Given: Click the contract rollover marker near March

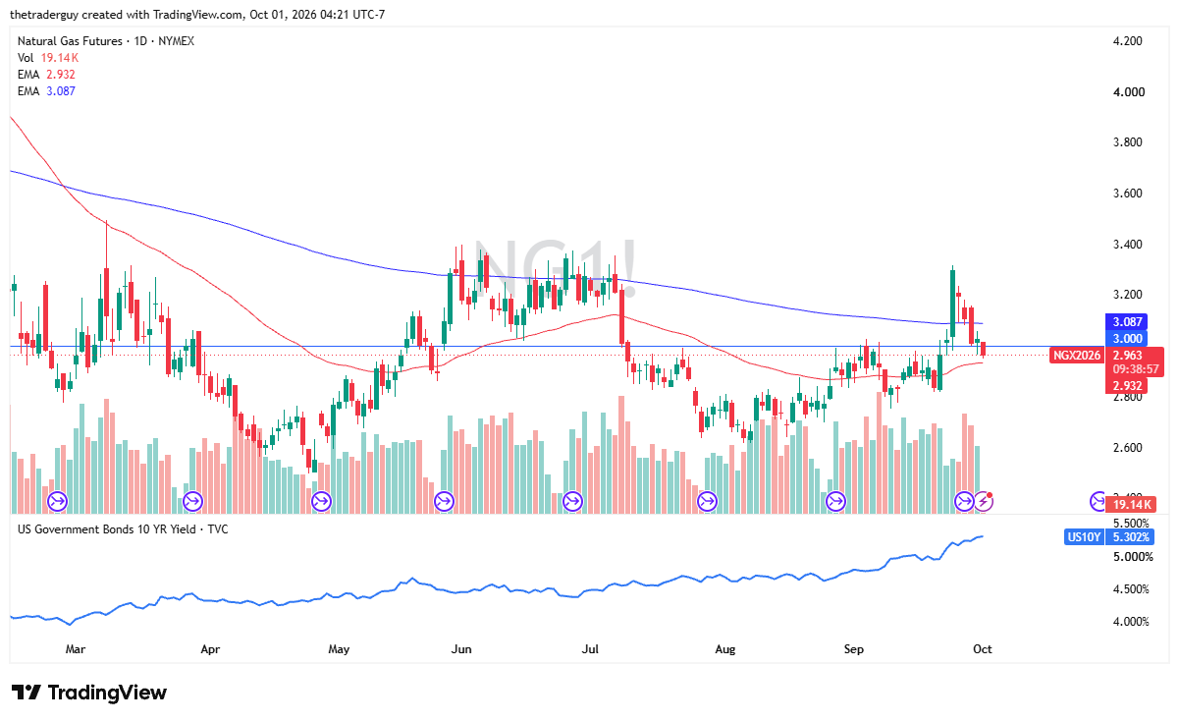Looking at the screenshot, I should (57, 502).
